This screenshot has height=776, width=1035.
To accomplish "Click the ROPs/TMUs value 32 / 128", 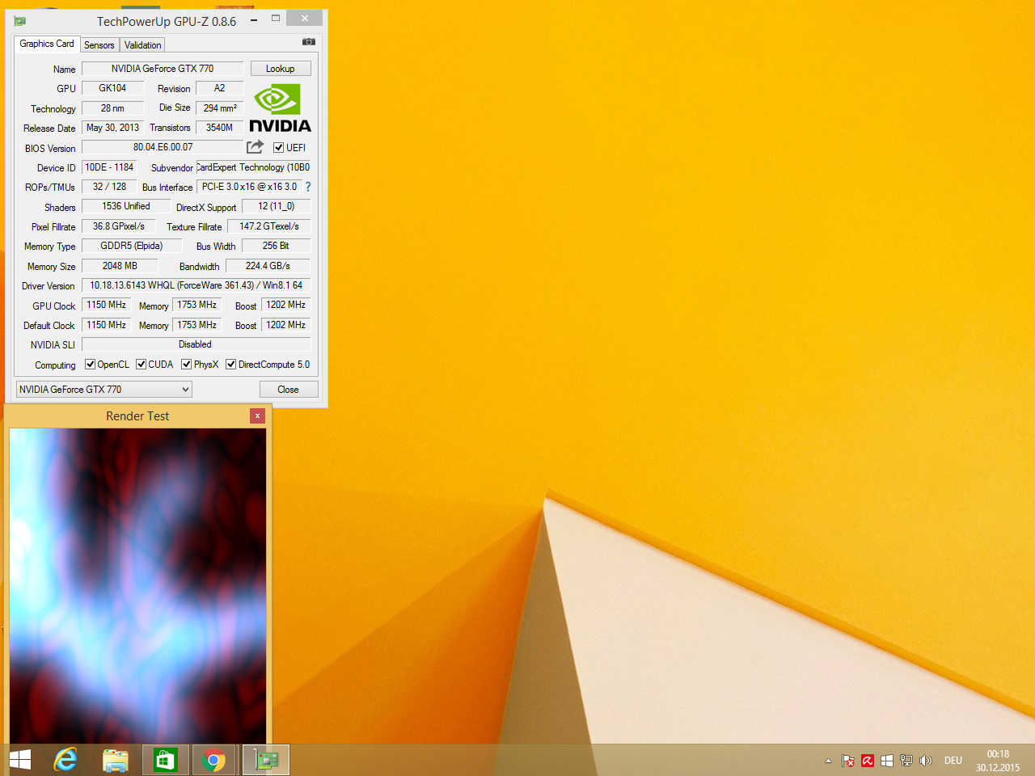I will point(109,187).
